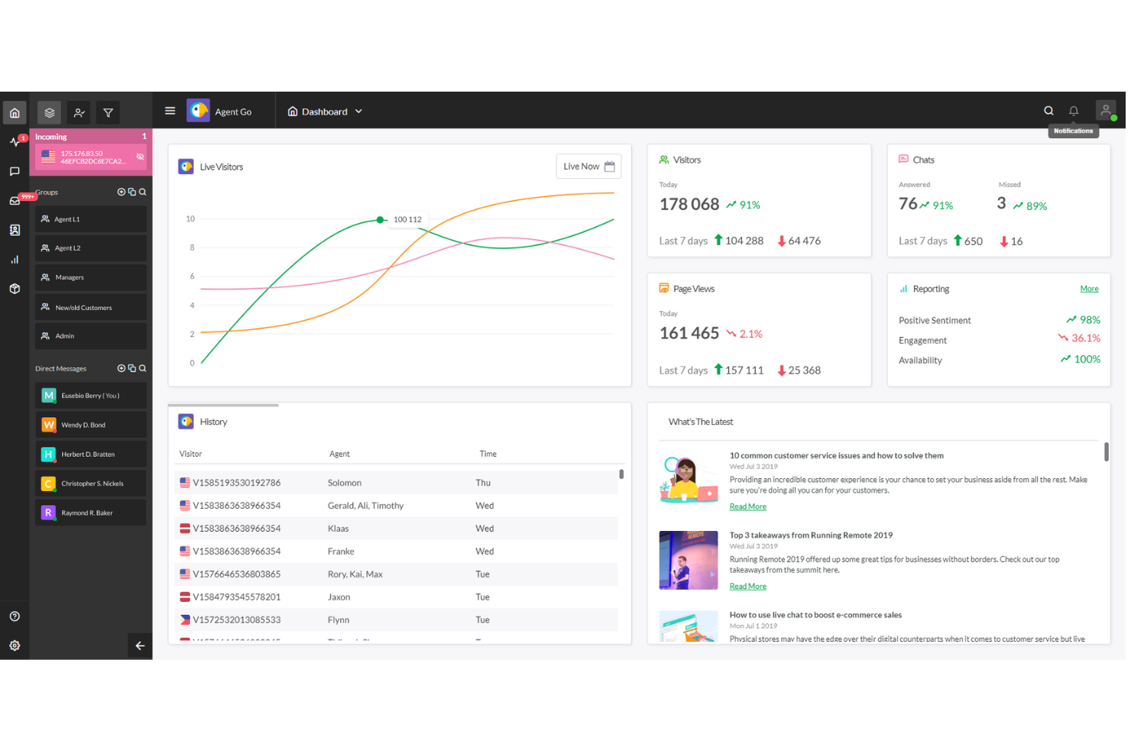Select the analytics bar-chart icon in sidebar
The width and height of the screenshot is (1131, 754).
[x=15, y=259]
